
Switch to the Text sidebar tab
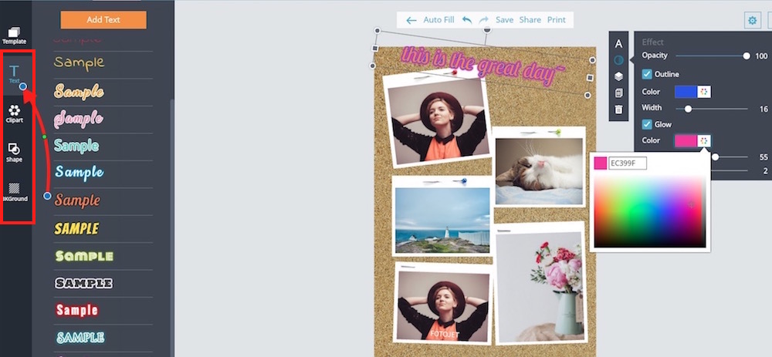[14, 74]
